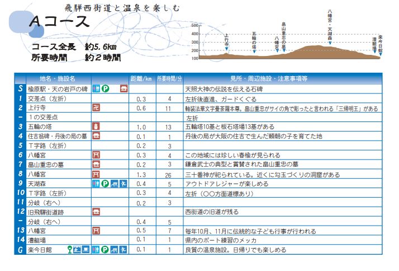Image resolution: width=399 pixels, height=271 pixels.
Task: Click the monument icon beside 畠山重忠の墓
Action: 96,164
